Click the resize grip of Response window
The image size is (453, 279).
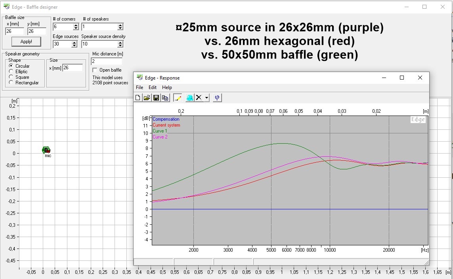pyautogui.click(x=426, y=262)
